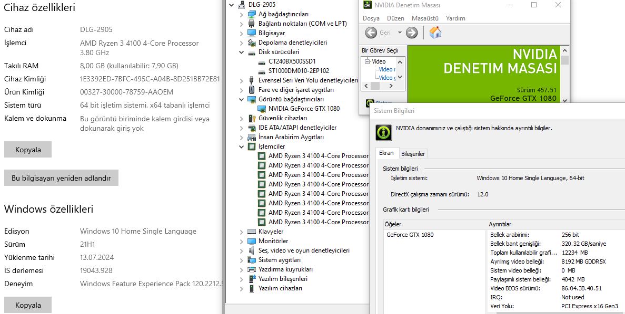Collapse the Video node in task tree
625x314 pixels.
coord(367,61)
